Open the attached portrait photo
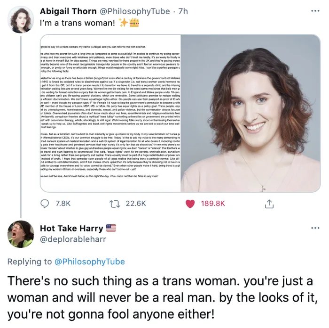The height and width of the screenshot is (328, 329). (251, 113)
